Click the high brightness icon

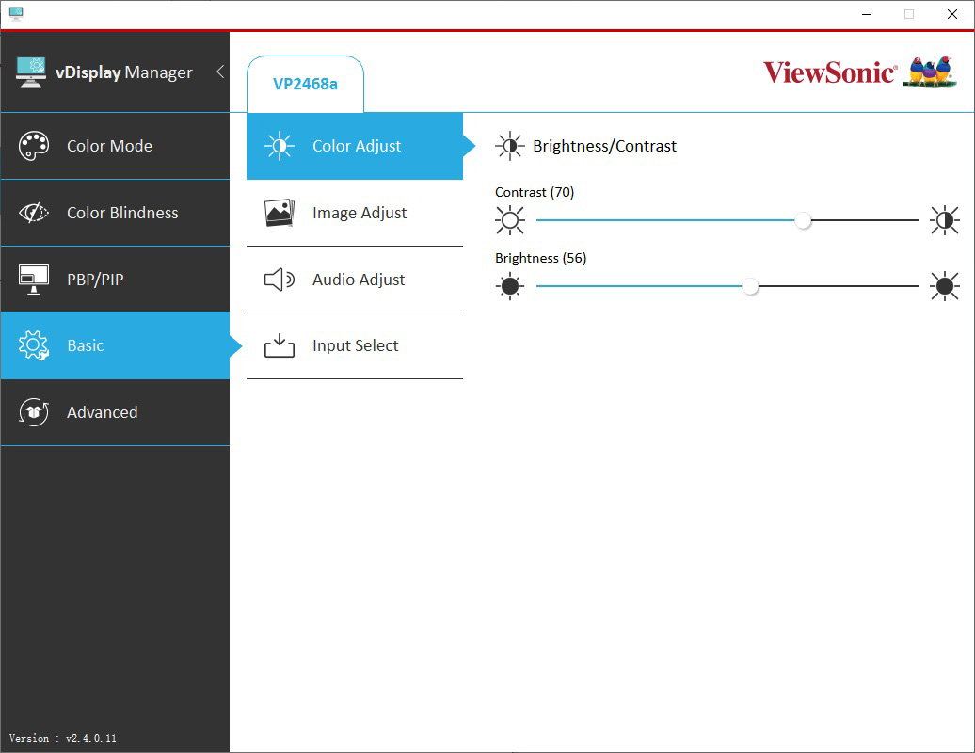[x=944, y=286]
